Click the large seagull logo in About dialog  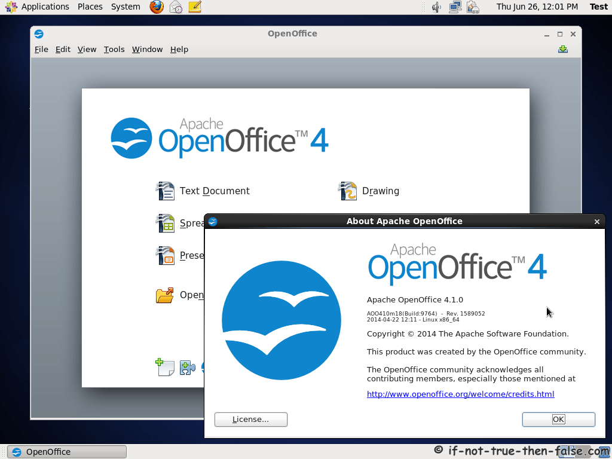(x=281, y=320)
